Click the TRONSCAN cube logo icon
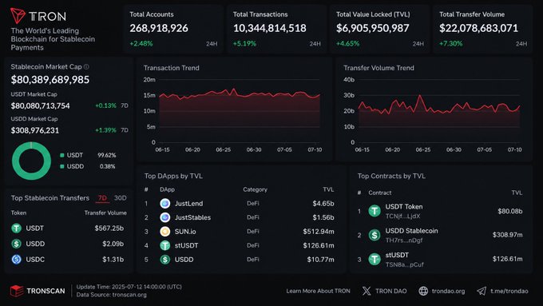This screenshot has height=306, width=543. (17, 291)
